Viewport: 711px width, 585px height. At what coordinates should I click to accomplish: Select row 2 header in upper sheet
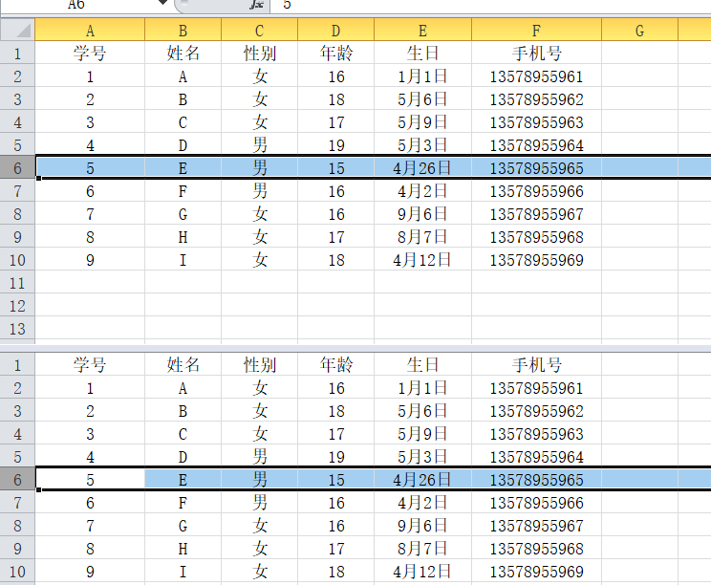(x=17, y=76)
